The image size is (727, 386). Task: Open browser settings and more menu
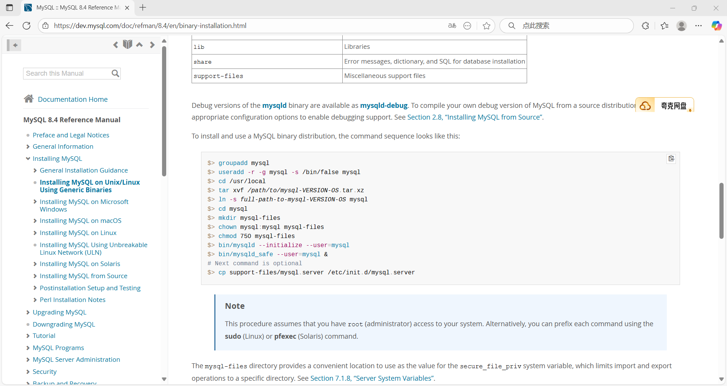pyautogui.click(x=699, y=26)
